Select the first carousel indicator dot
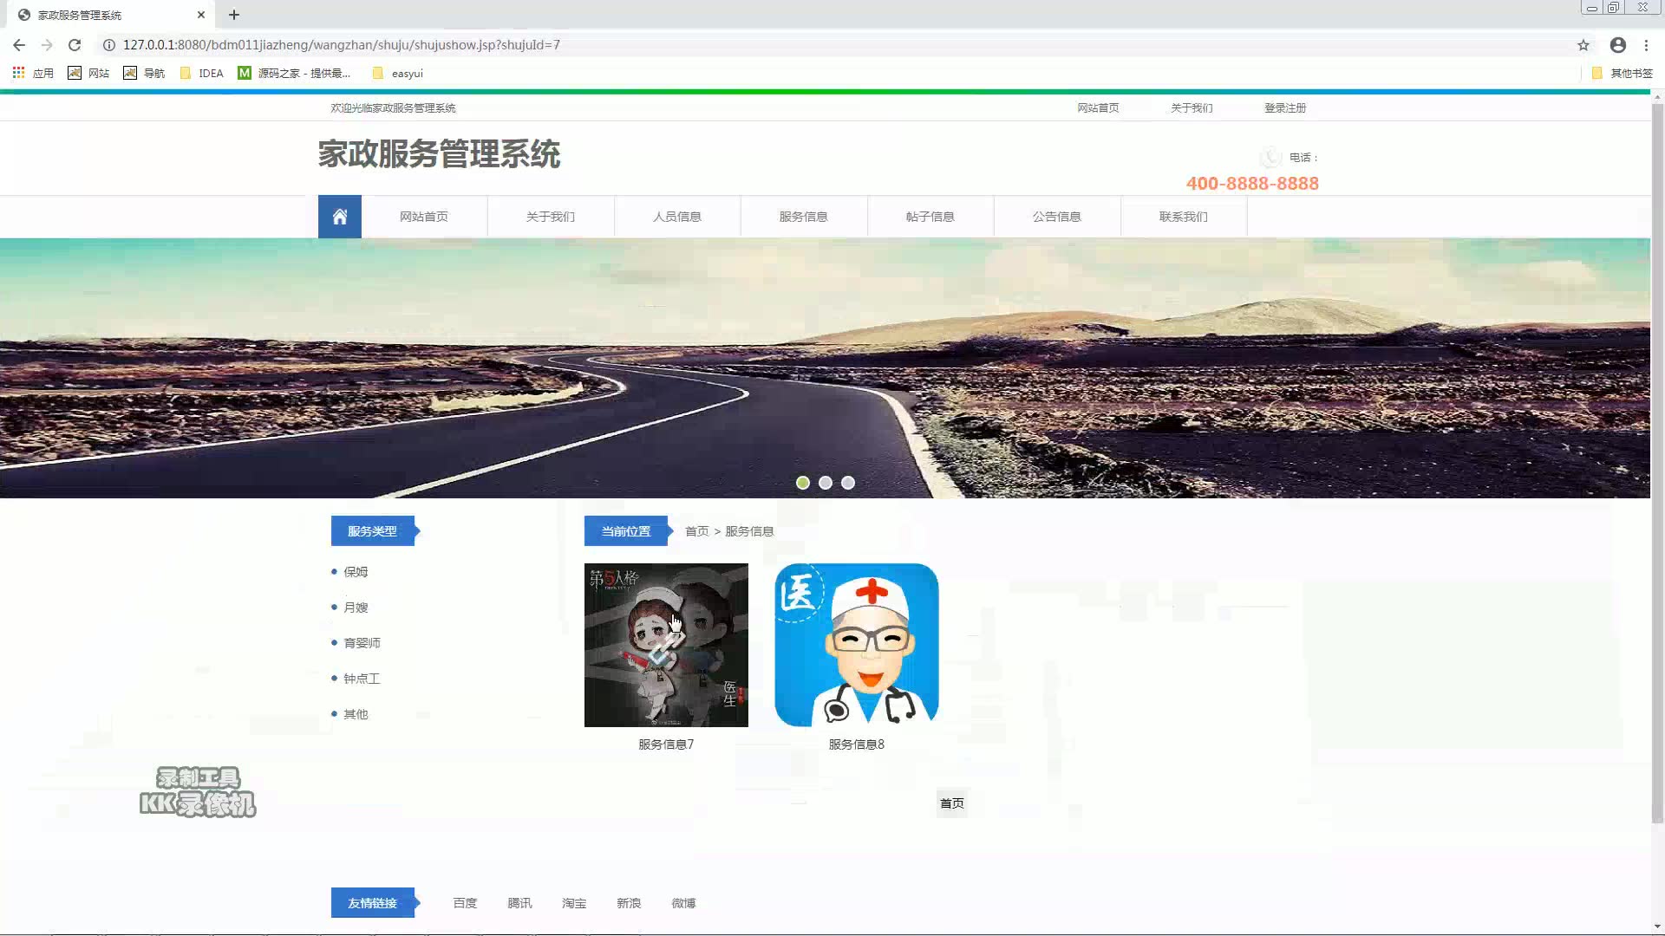The width and height of the screenshot is (1665, 936). pyautogui.click(x=803, y=483)
